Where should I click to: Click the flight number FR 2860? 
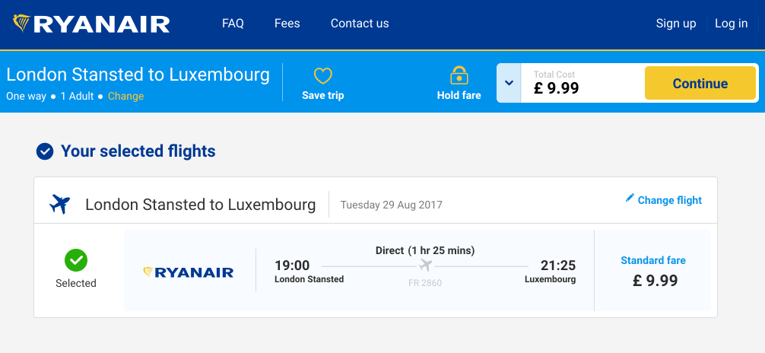(x=425, y=283)
